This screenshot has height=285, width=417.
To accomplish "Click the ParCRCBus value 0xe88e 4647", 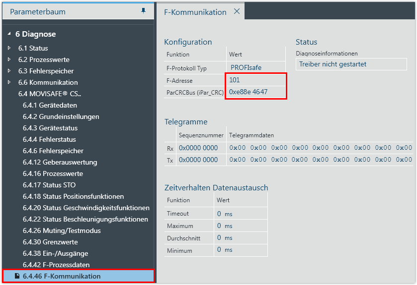I will [x=248, y=92].
